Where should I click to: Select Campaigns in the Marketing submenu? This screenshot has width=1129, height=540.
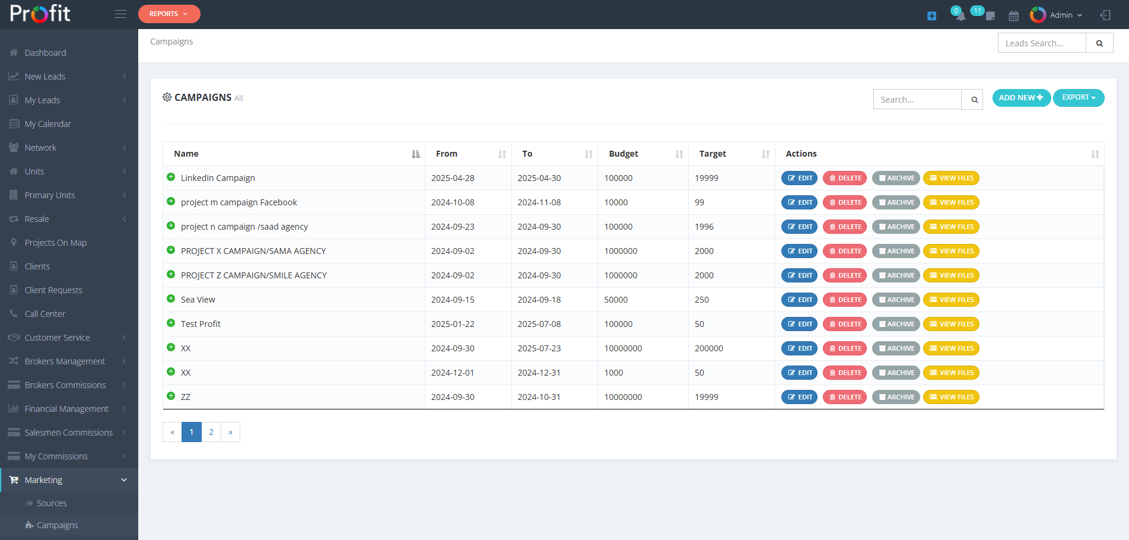(x=57, y=525)
